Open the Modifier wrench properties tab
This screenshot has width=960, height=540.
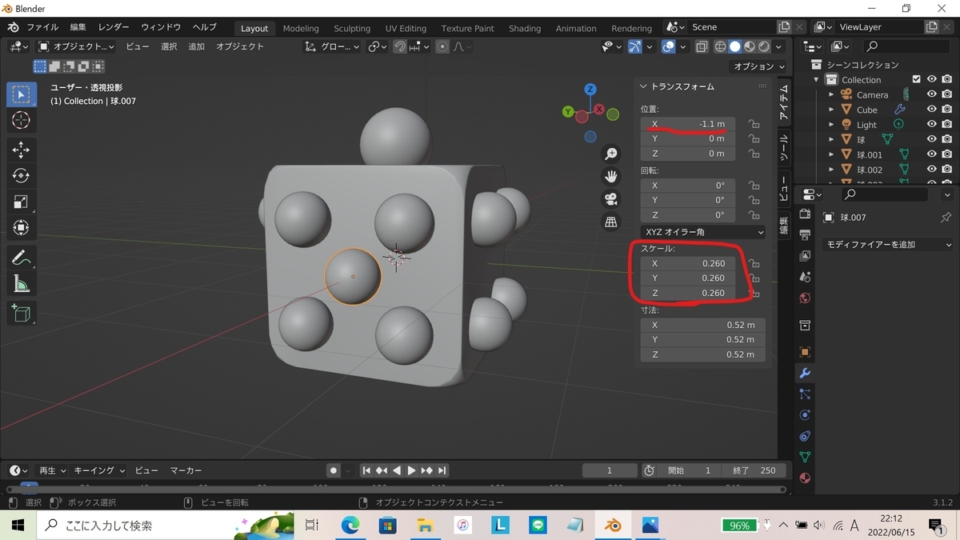pyautogui.click(x=805, y=373)
